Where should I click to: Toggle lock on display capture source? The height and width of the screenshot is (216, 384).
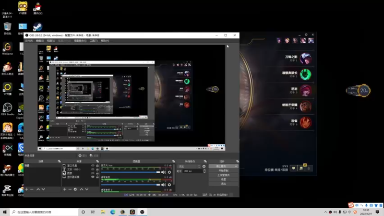click(97, 177)
